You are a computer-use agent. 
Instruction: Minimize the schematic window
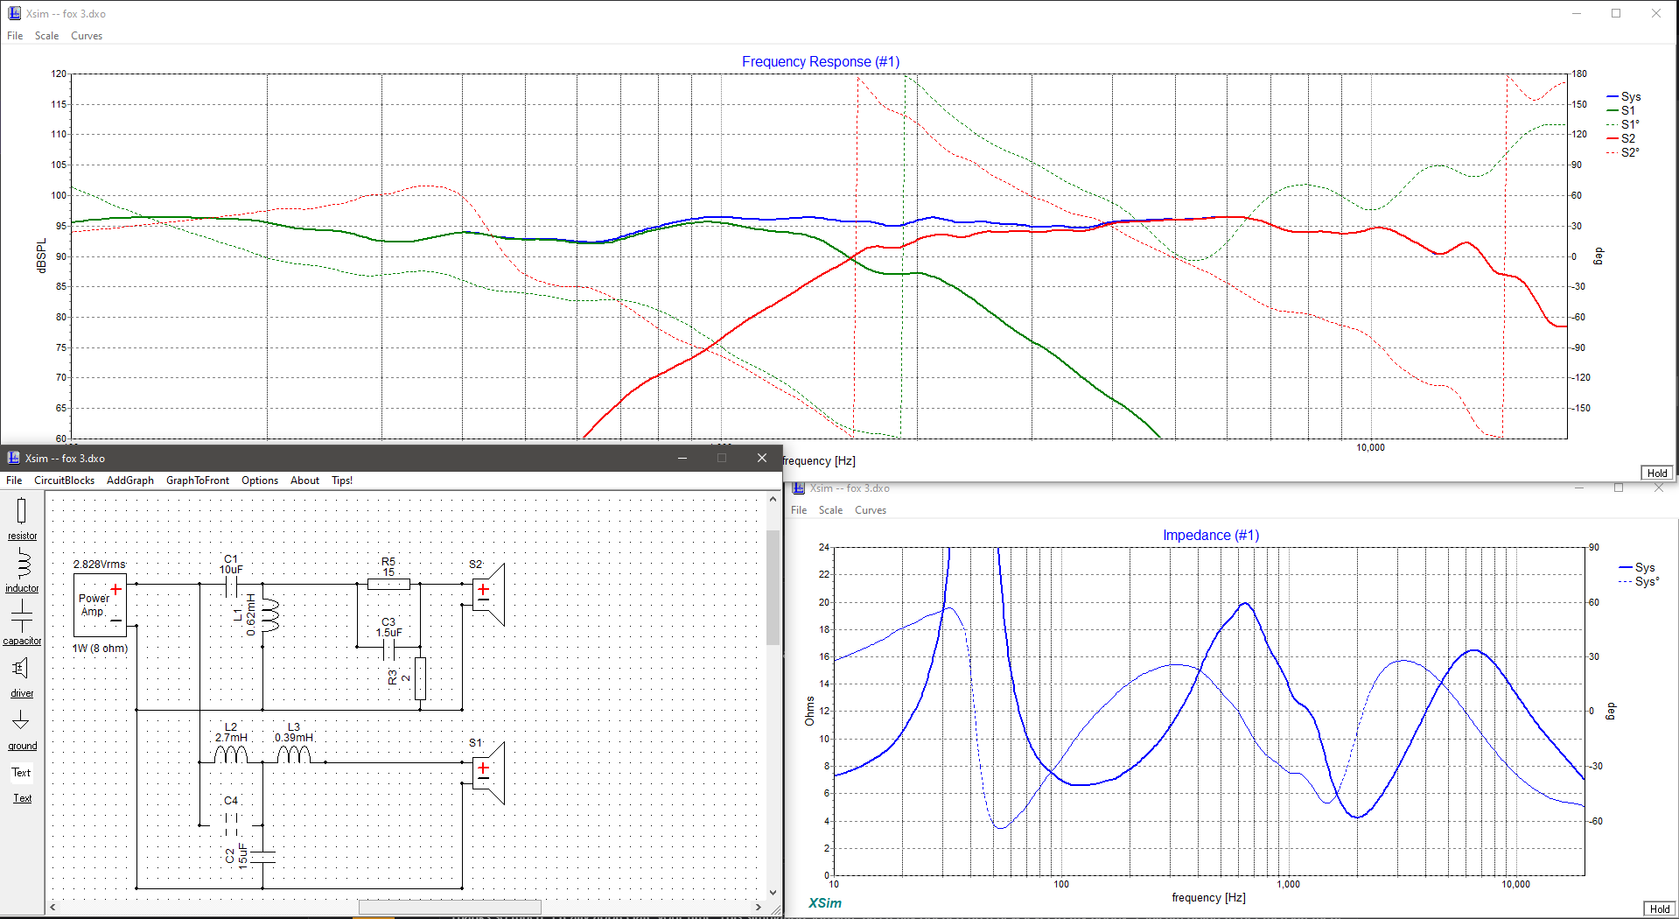coord(682,458)
